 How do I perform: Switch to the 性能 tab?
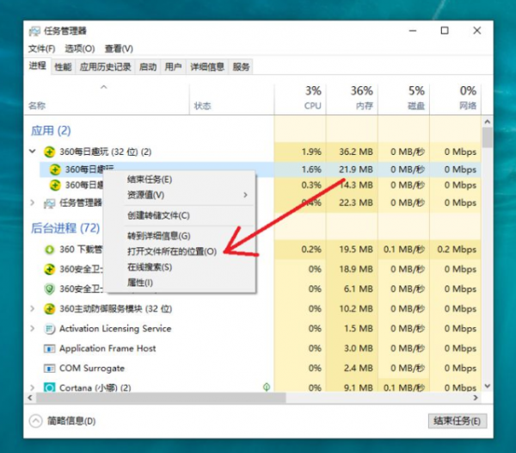63,67
